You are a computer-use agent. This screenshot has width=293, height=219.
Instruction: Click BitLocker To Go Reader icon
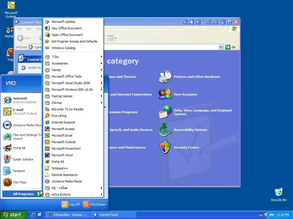coord(47,109)
